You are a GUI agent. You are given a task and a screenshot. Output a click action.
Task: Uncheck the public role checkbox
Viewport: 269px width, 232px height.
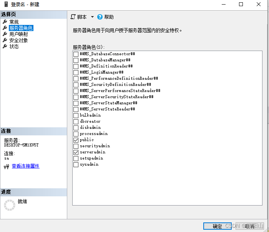(x=76, y=140)
